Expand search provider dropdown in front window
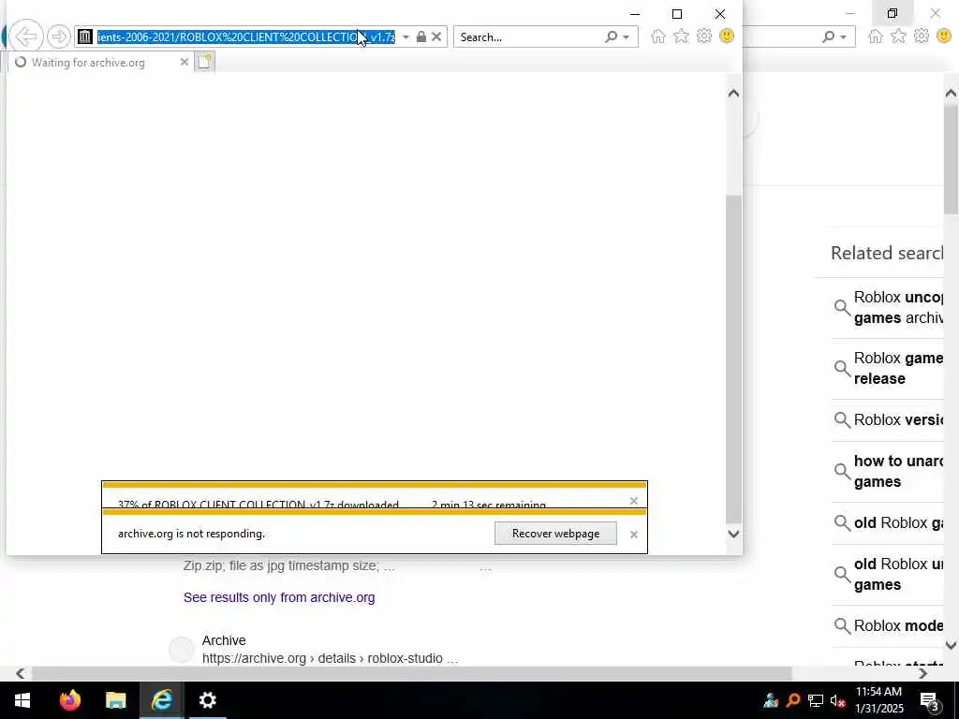The height and width of the screenshot is (719, 959). coord(626,37)
